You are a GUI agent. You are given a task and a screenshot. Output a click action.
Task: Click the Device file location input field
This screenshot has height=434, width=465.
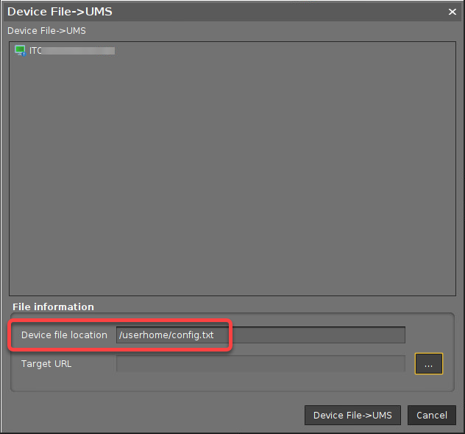tap(260, 335)
